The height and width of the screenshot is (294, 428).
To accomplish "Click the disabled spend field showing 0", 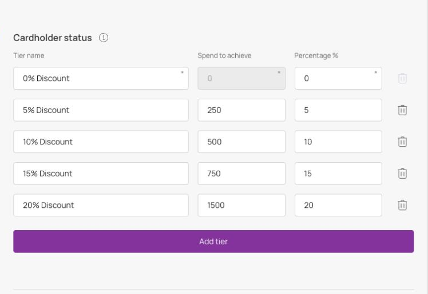I will [241, 78].
